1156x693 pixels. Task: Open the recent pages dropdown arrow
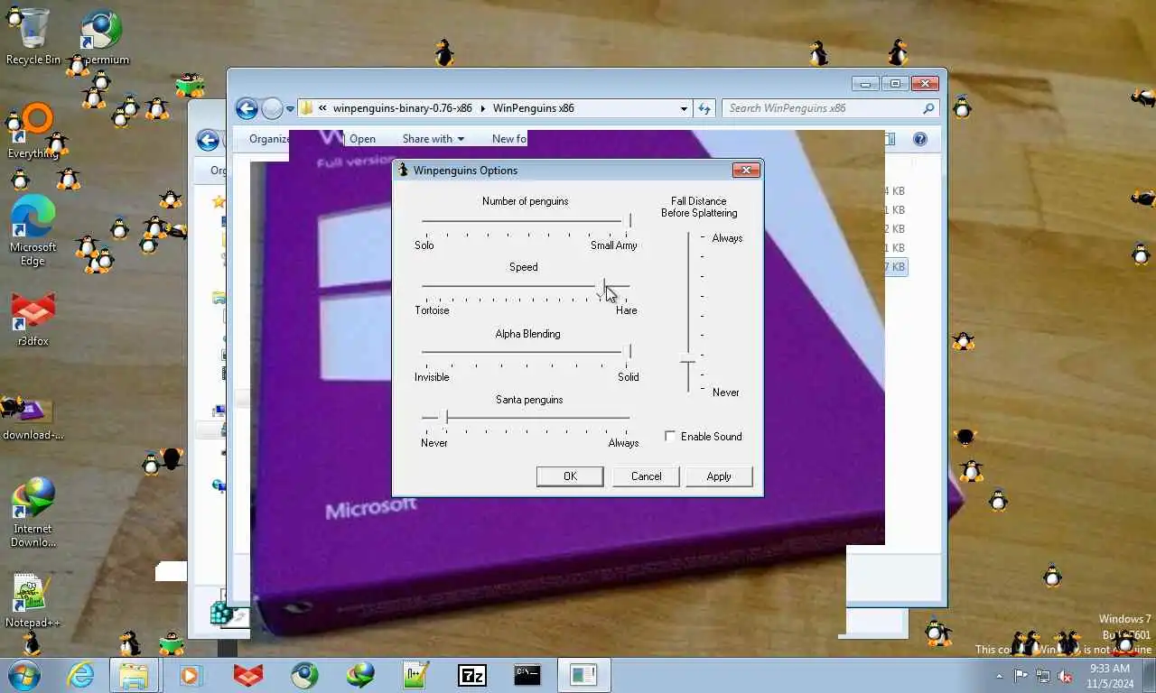[290, 109]
